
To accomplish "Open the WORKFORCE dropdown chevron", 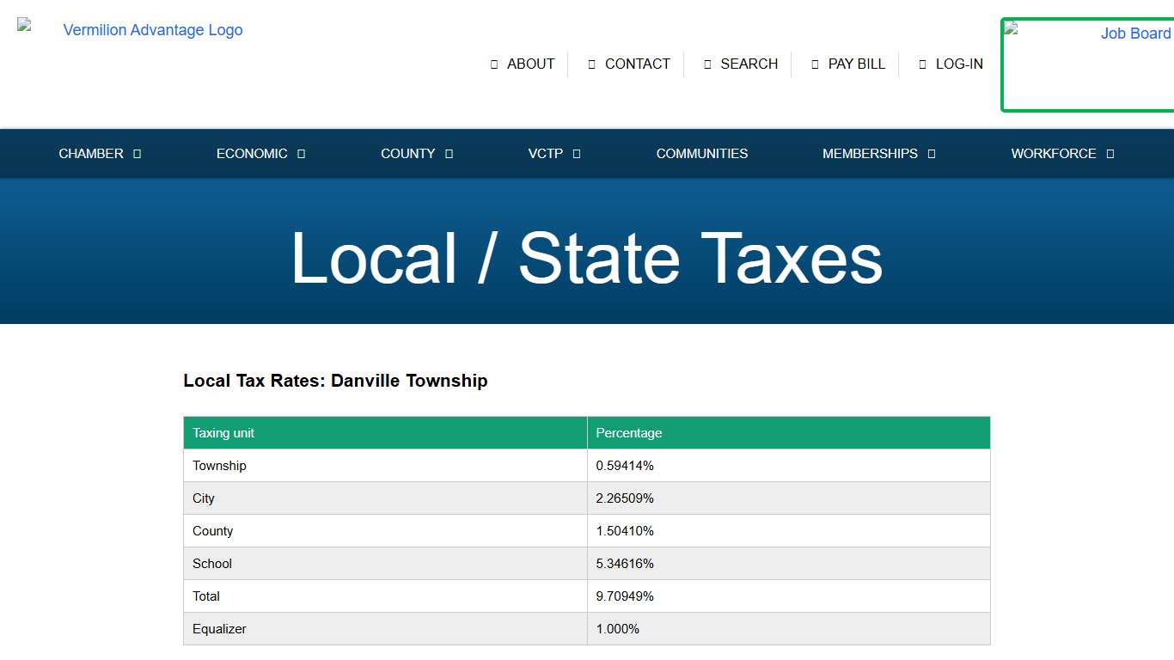I will pyautogui.click(x=1110, y=154).
